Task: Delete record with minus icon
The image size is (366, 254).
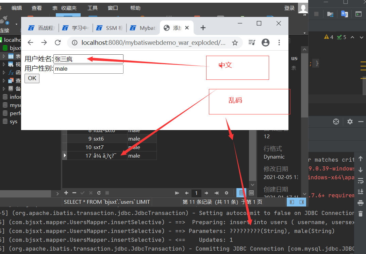Action: [x=74, y=193]
